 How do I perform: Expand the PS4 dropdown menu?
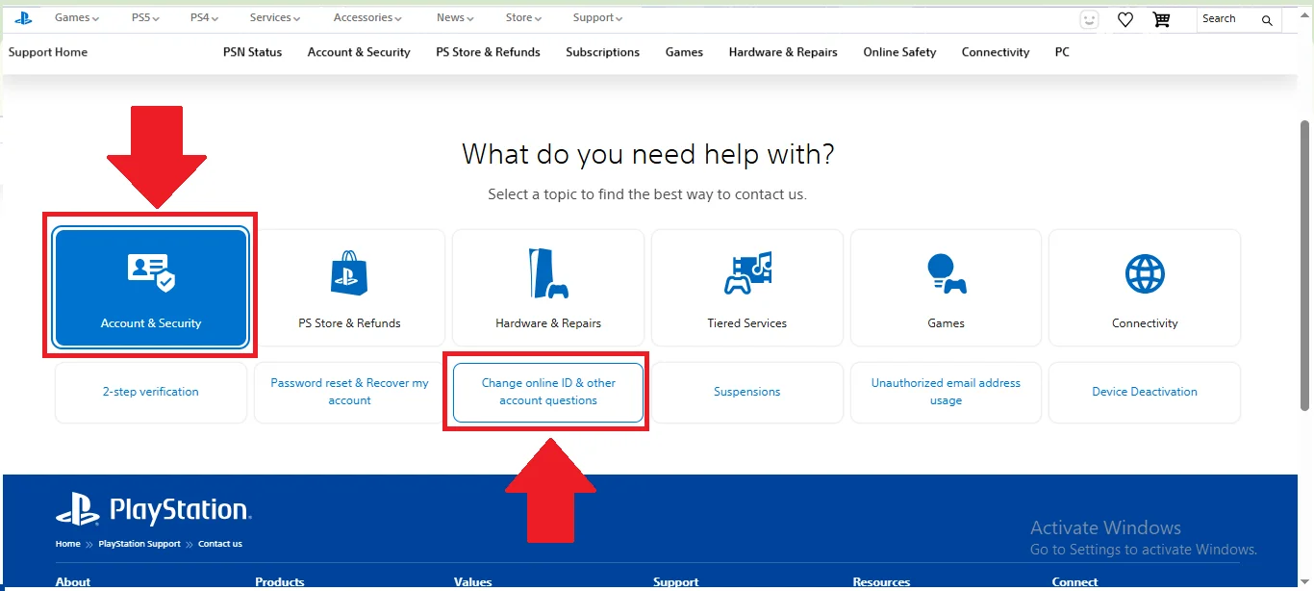[204, 18]
